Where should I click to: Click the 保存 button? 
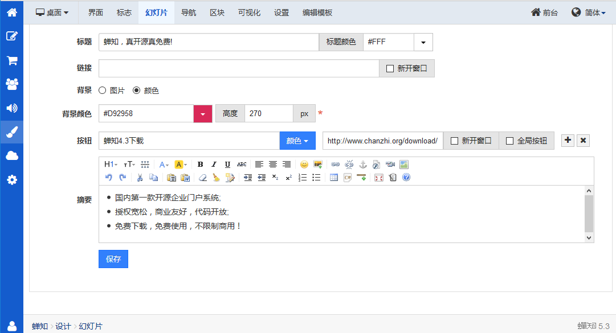click(x=113, y=259)
